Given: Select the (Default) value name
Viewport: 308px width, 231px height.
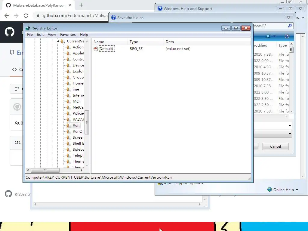Looking at the screenshot, I should [x=106, y=48].
